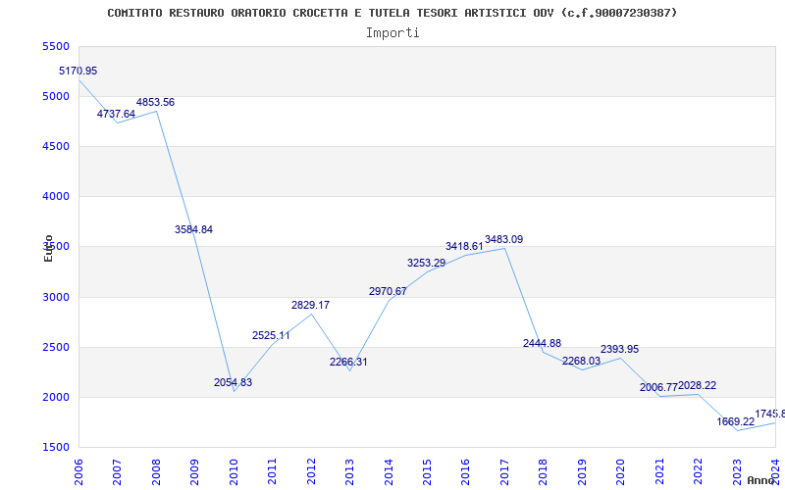Select the 3253.29 value label
This screenshot has height=490, width=785.
[426, 263]
